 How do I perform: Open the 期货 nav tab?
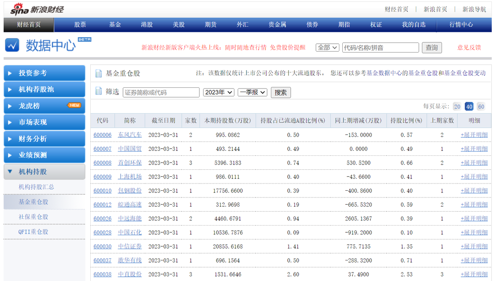pyautogui.click(x=211, y=25)
